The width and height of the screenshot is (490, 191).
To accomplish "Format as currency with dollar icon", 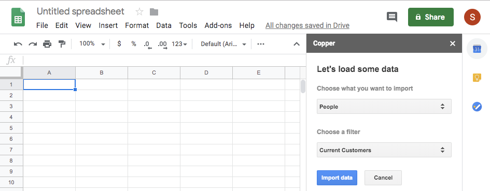I will click(x=119, y=44).
